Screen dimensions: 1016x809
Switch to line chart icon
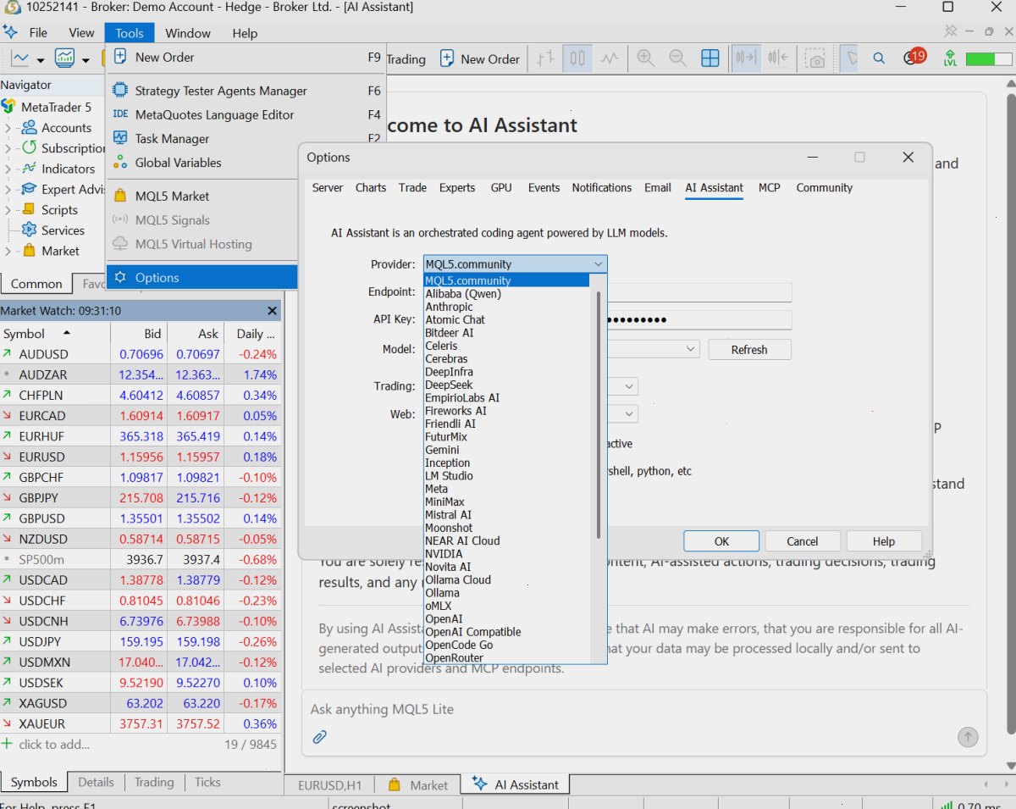610,58
